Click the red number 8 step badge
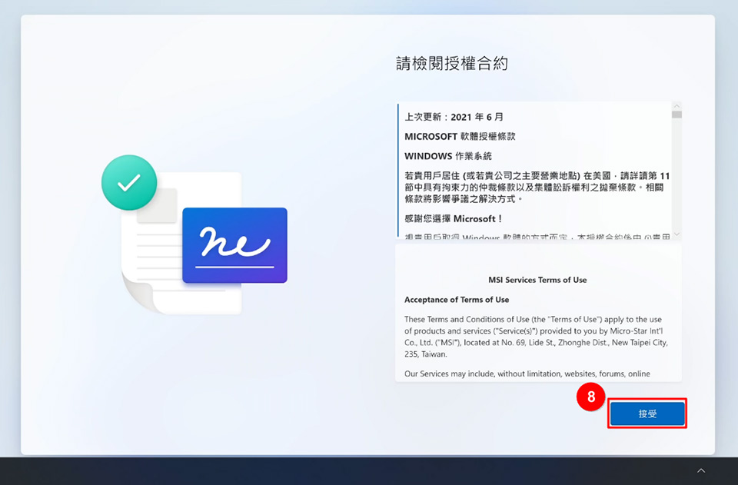This screenshot has width=738, height=485. [x=590, y=397]
